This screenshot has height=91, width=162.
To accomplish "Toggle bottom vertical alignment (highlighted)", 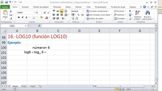I will pyautogui.click(x=62, y=11).
